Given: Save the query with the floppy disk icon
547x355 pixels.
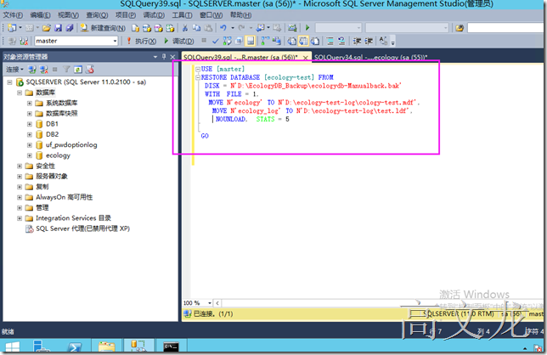Looking at the screenshot, I should click(58, 28).
